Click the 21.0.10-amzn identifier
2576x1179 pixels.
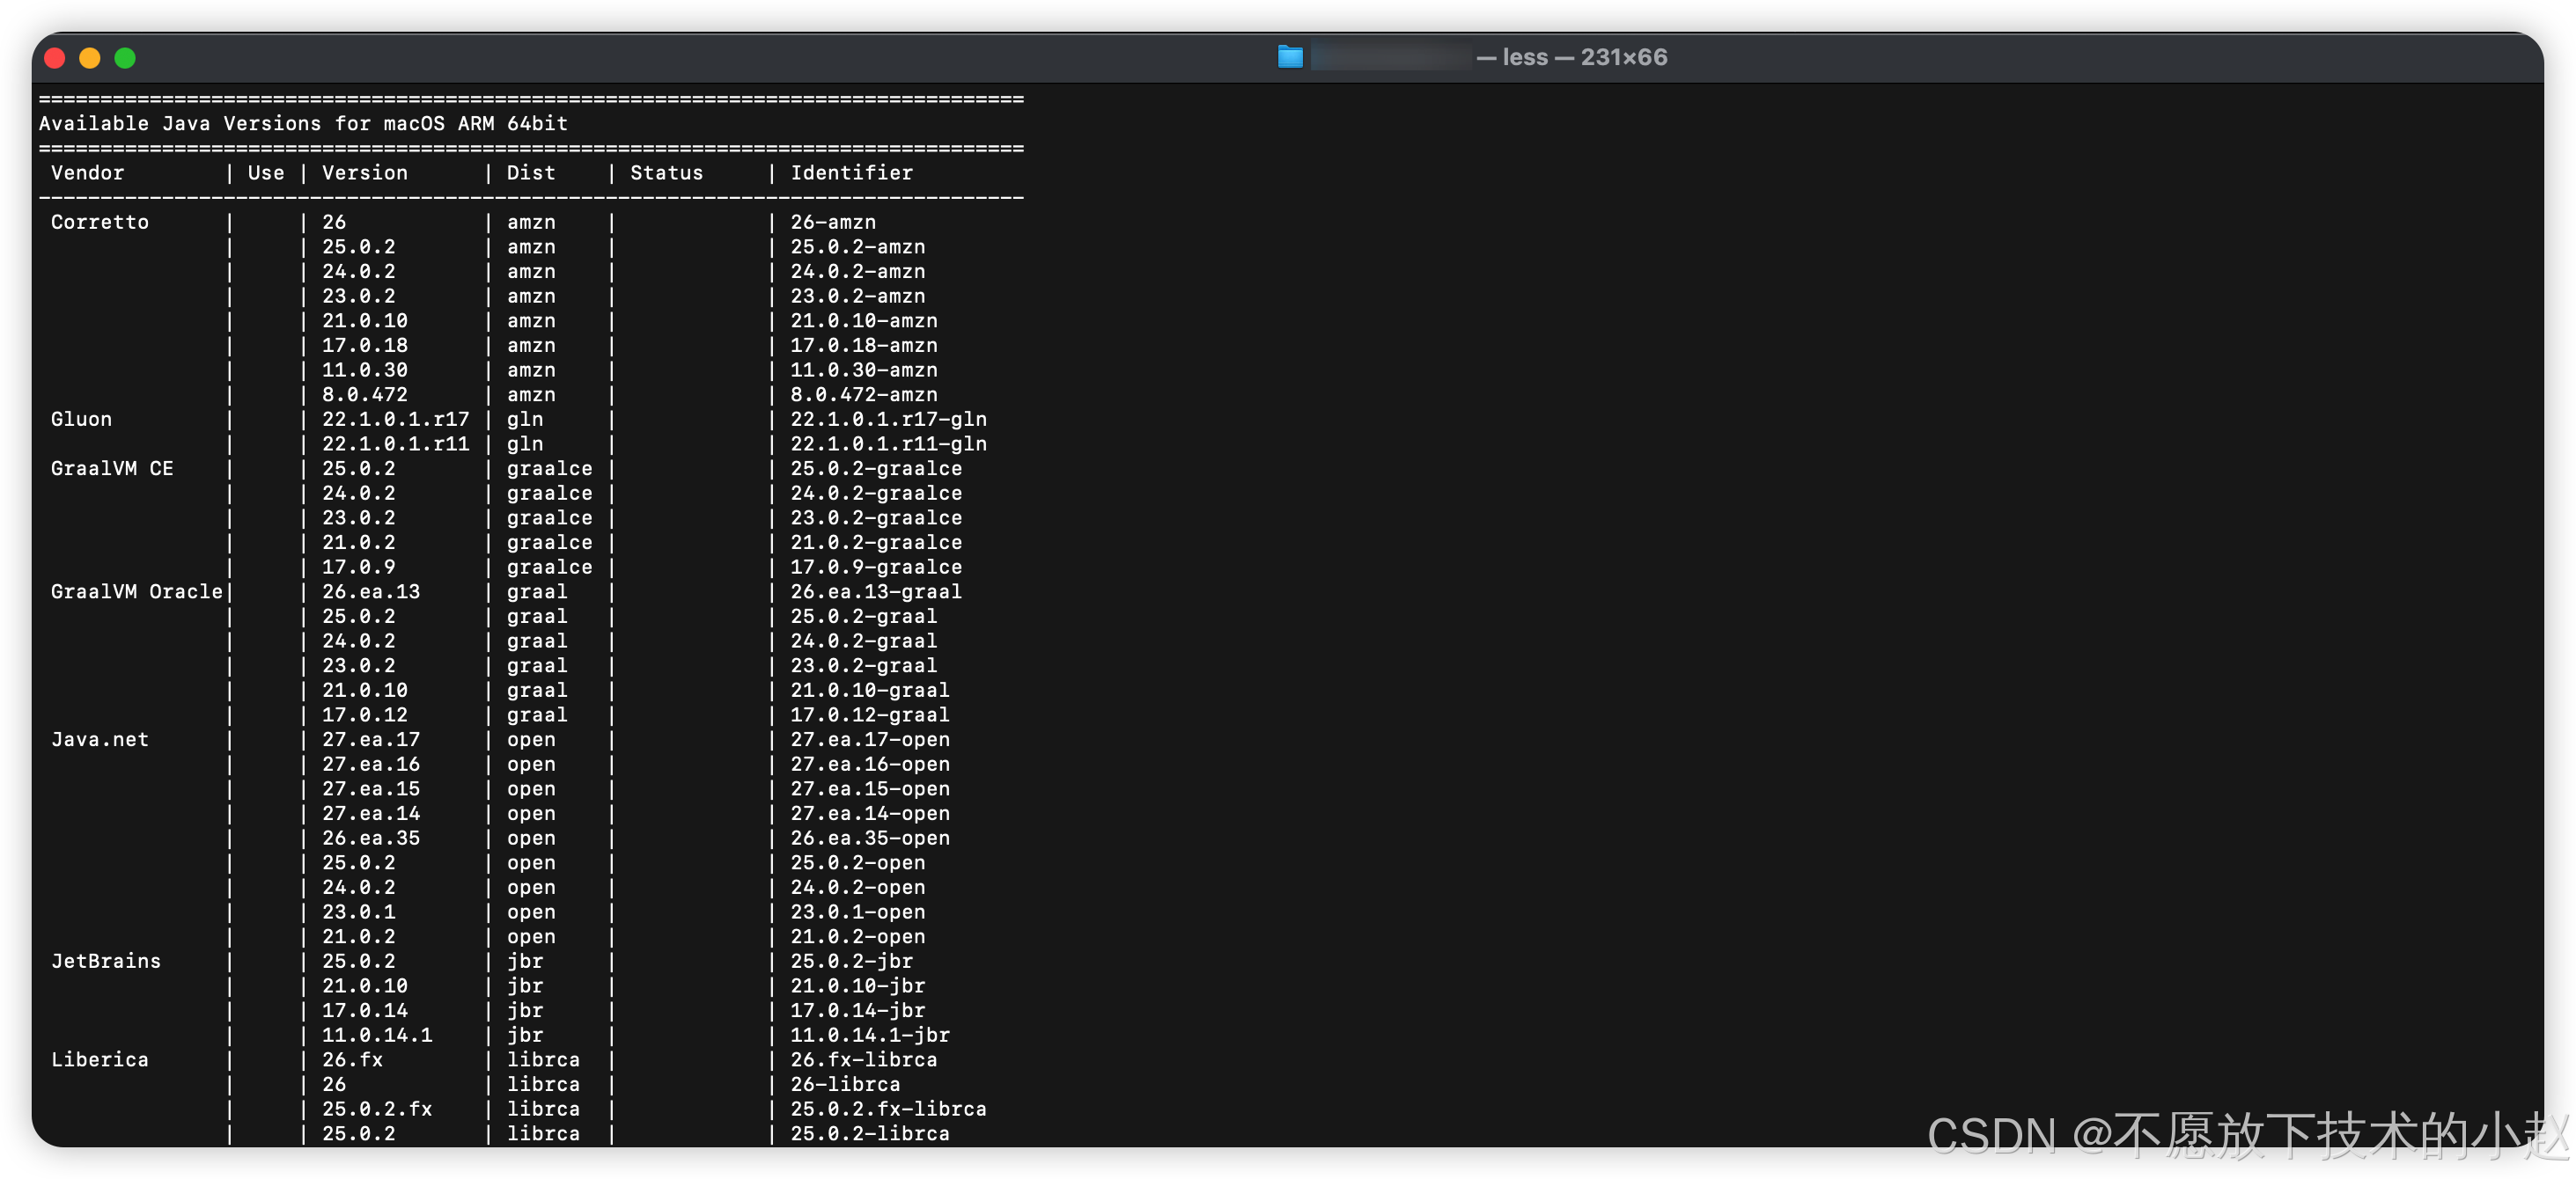click(863, 321)
